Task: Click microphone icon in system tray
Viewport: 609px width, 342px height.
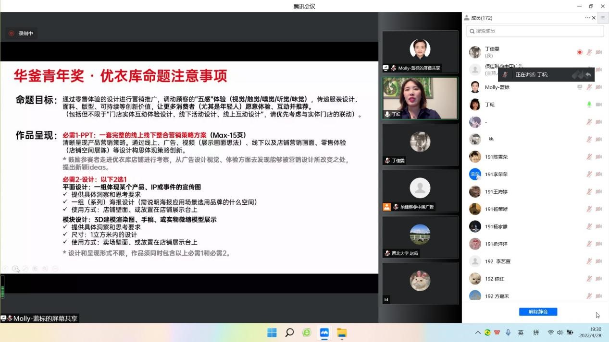Action: tap(508, 332)
